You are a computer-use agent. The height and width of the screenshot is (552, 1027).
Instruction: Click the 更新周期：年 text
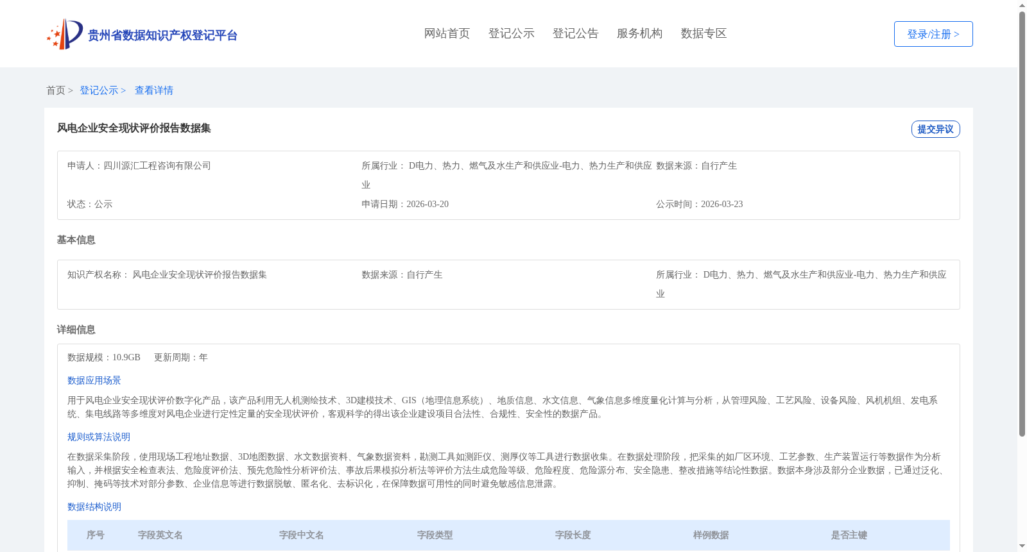coord(181,357)
